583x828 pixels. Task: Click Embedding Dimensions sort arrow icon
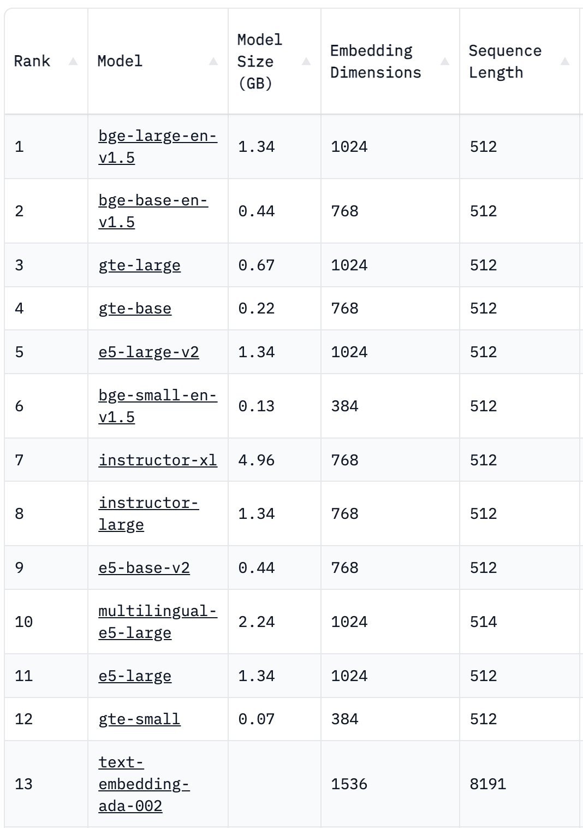click(x=445, y=62)
